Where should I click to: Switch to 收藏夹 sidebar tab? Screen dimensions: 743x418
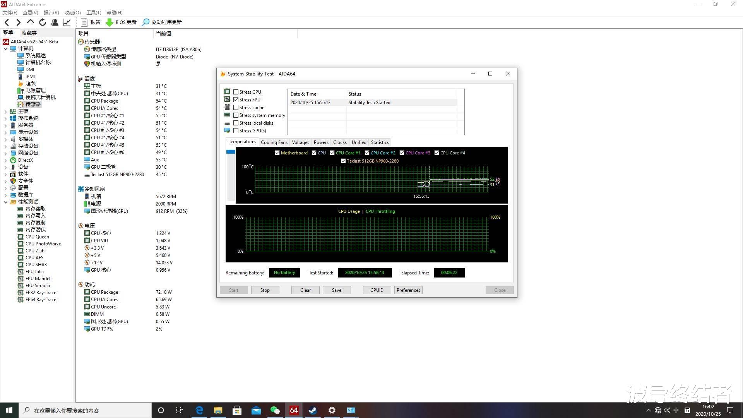click(29, 33)
